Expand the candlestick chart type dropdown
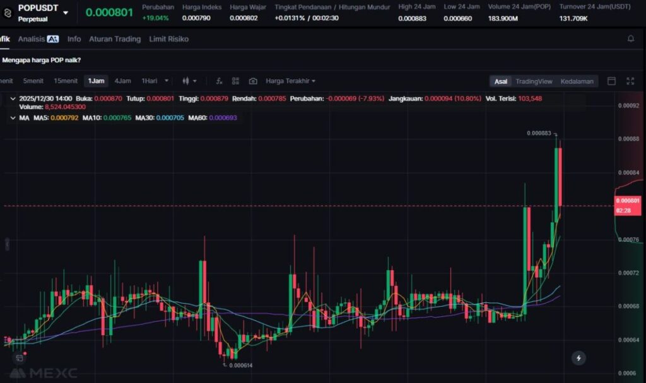Viewport: 646px width, 383px height. (189, 81)
